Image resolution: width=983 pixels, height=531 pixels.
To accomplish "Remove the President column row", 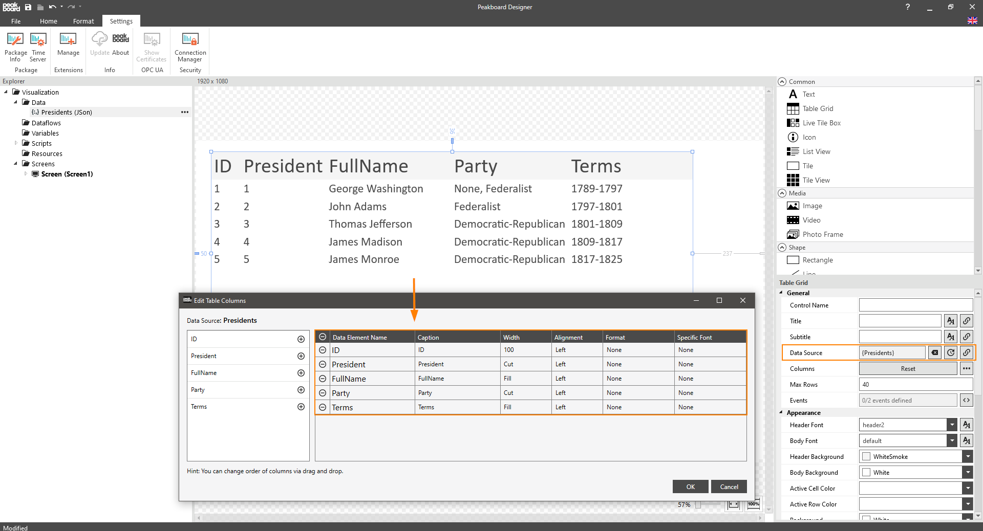I will coord(323,364).
